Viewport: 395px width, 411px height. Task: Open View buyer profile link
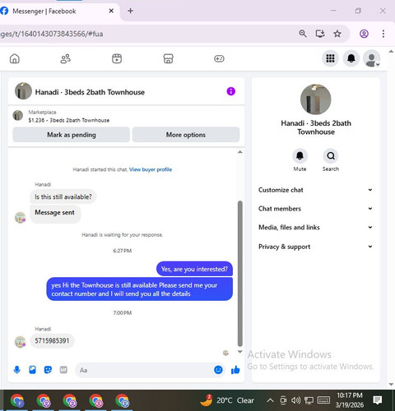pos(151,169)
